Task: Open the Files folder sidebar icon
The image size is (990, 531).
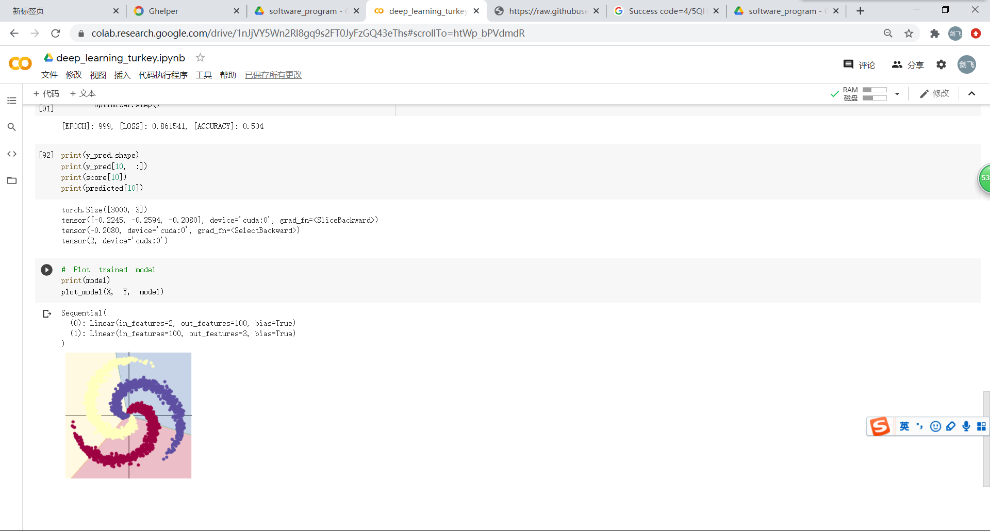Action: pyautogui.click(x=12, y=180)
